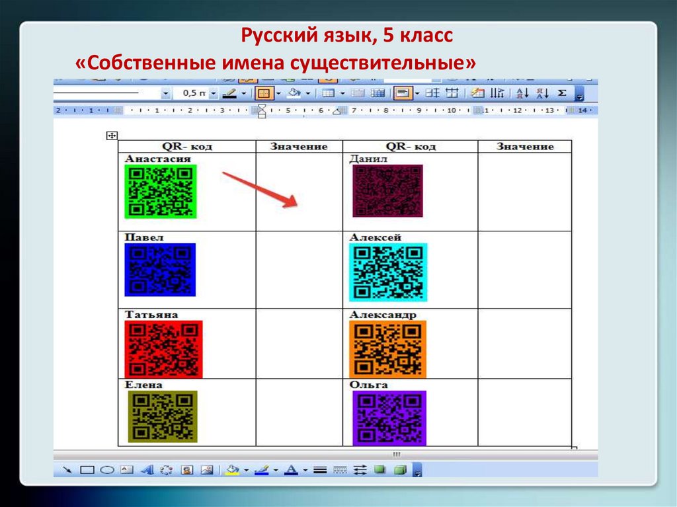The width and height of the screenshot is (677, 507).
Task: Select the Arrow drawing tool
Action: coord(67,470)
